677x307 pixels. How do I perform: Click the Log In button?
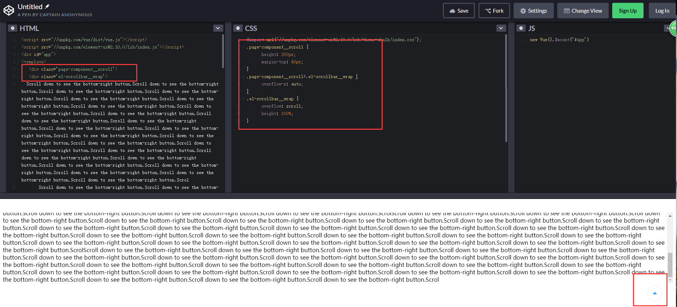pos(662,11)
